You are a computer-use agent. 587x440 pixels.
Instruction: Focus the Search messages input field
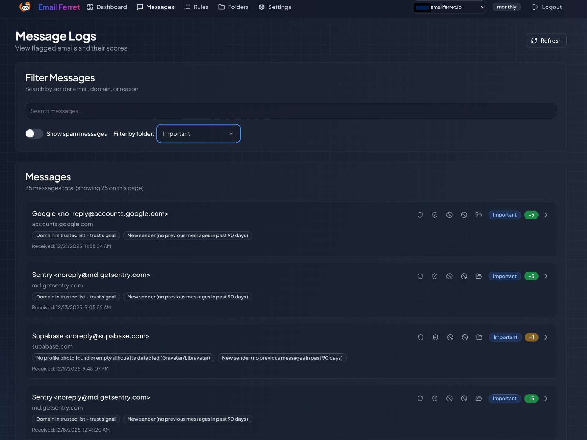point(291,111)
